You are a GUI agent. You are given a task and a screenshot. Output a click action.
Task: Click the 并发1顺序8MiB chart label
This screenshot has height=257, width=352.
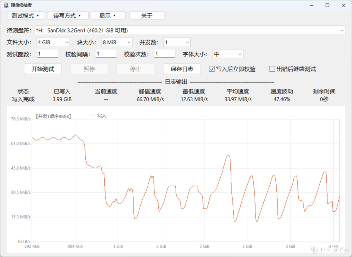[x=53, y=116]
